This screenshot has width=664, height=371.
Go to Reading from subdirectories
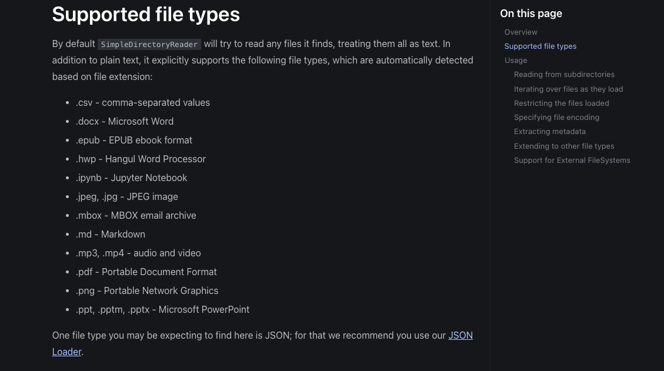click(x=563, y=75)
